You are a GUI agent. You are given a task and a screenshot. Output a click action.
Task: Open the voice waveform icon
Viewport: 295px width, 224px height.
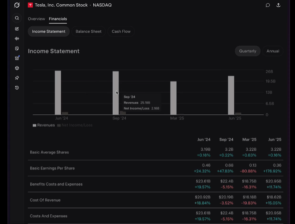(17, 39)
